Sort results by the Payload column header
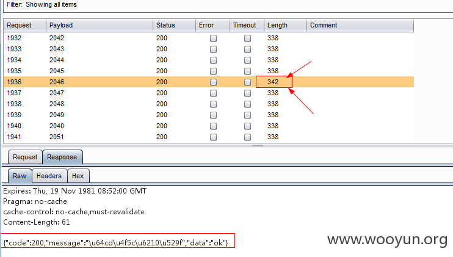This screenshot has height=257, width=453. click(100, 26)
